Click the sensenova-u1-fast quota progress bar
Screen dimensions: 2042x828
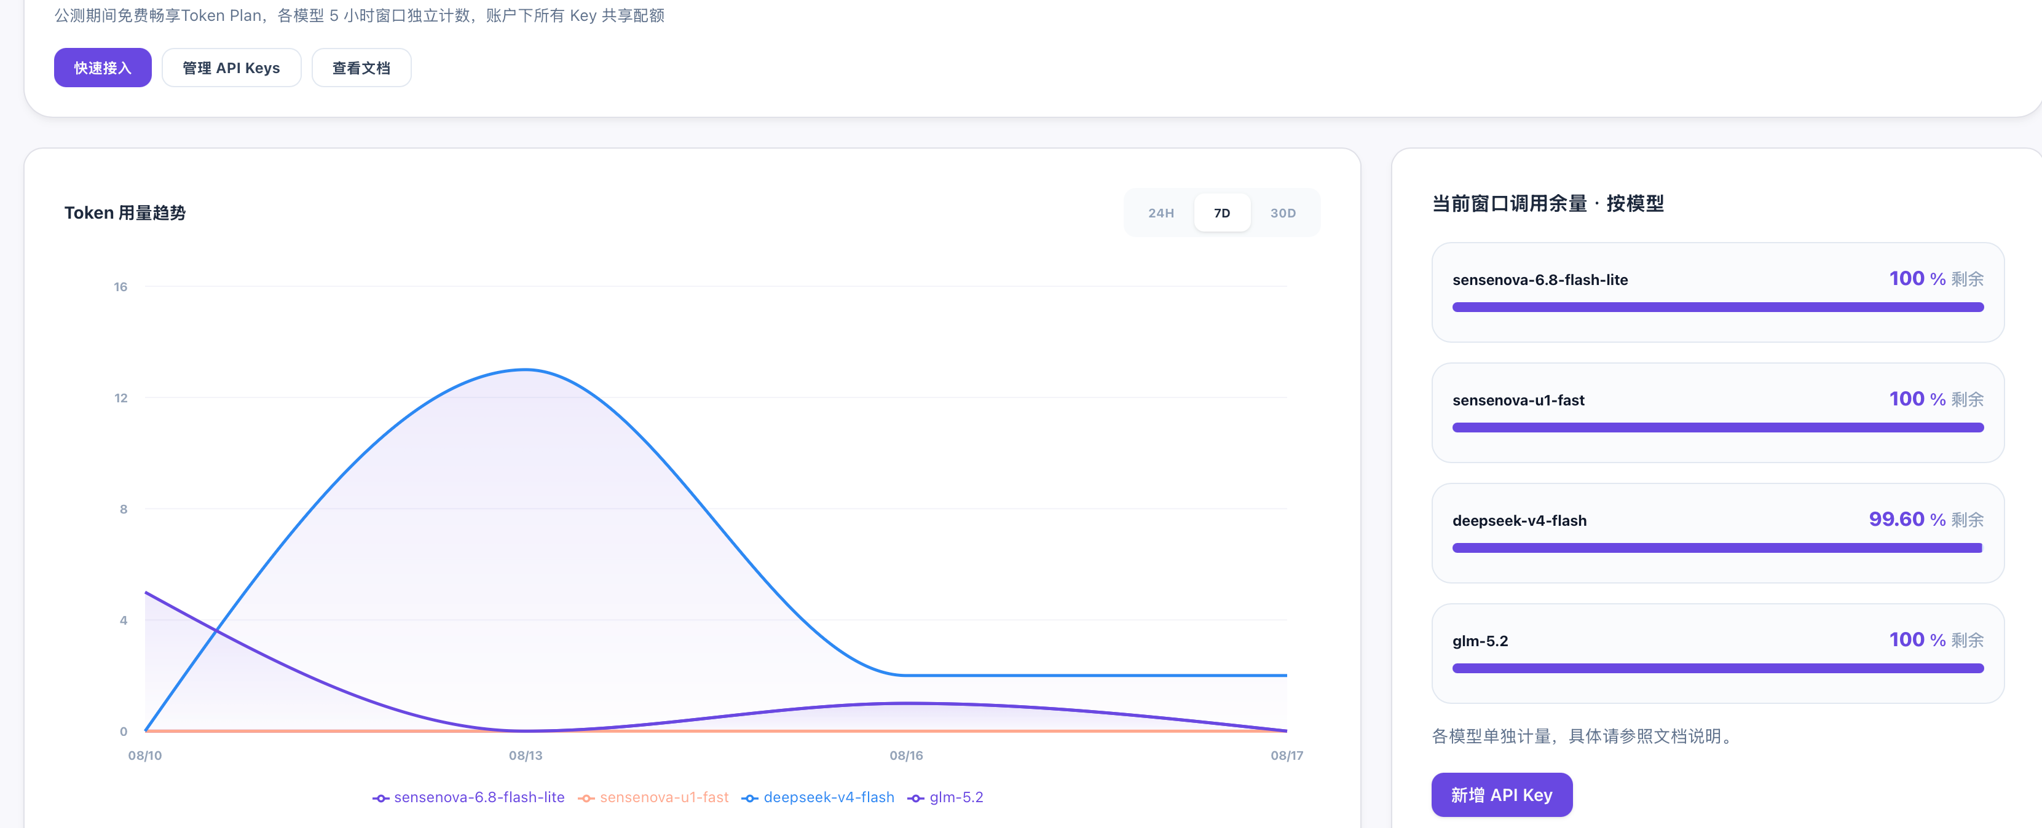pos(1718,428)
